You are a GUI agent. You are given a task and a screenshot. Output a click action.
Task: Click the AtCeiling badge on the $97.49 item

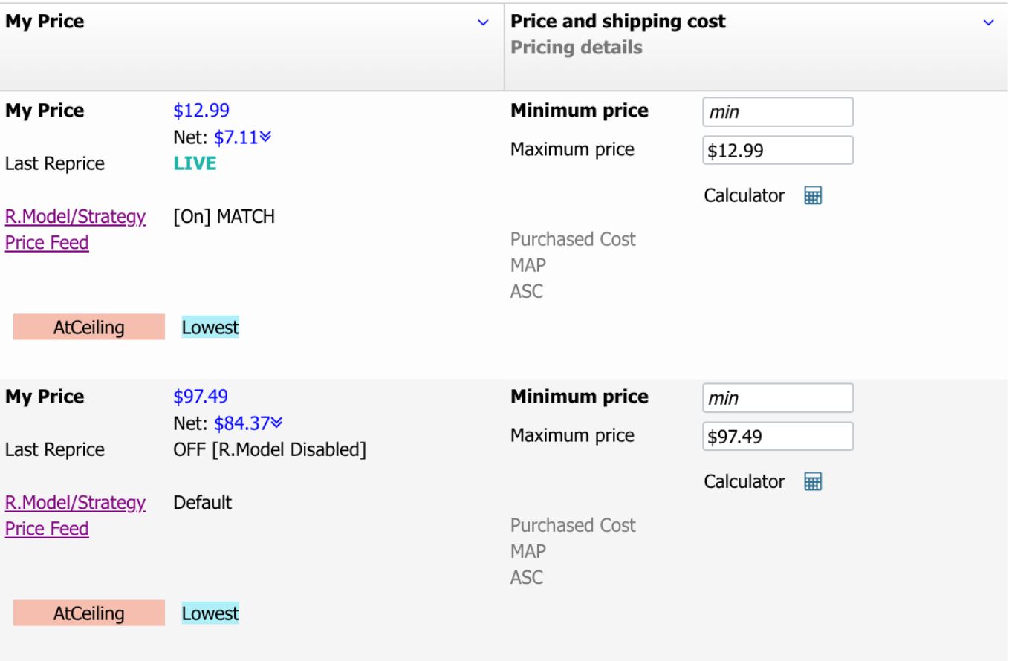coord(88,613)
